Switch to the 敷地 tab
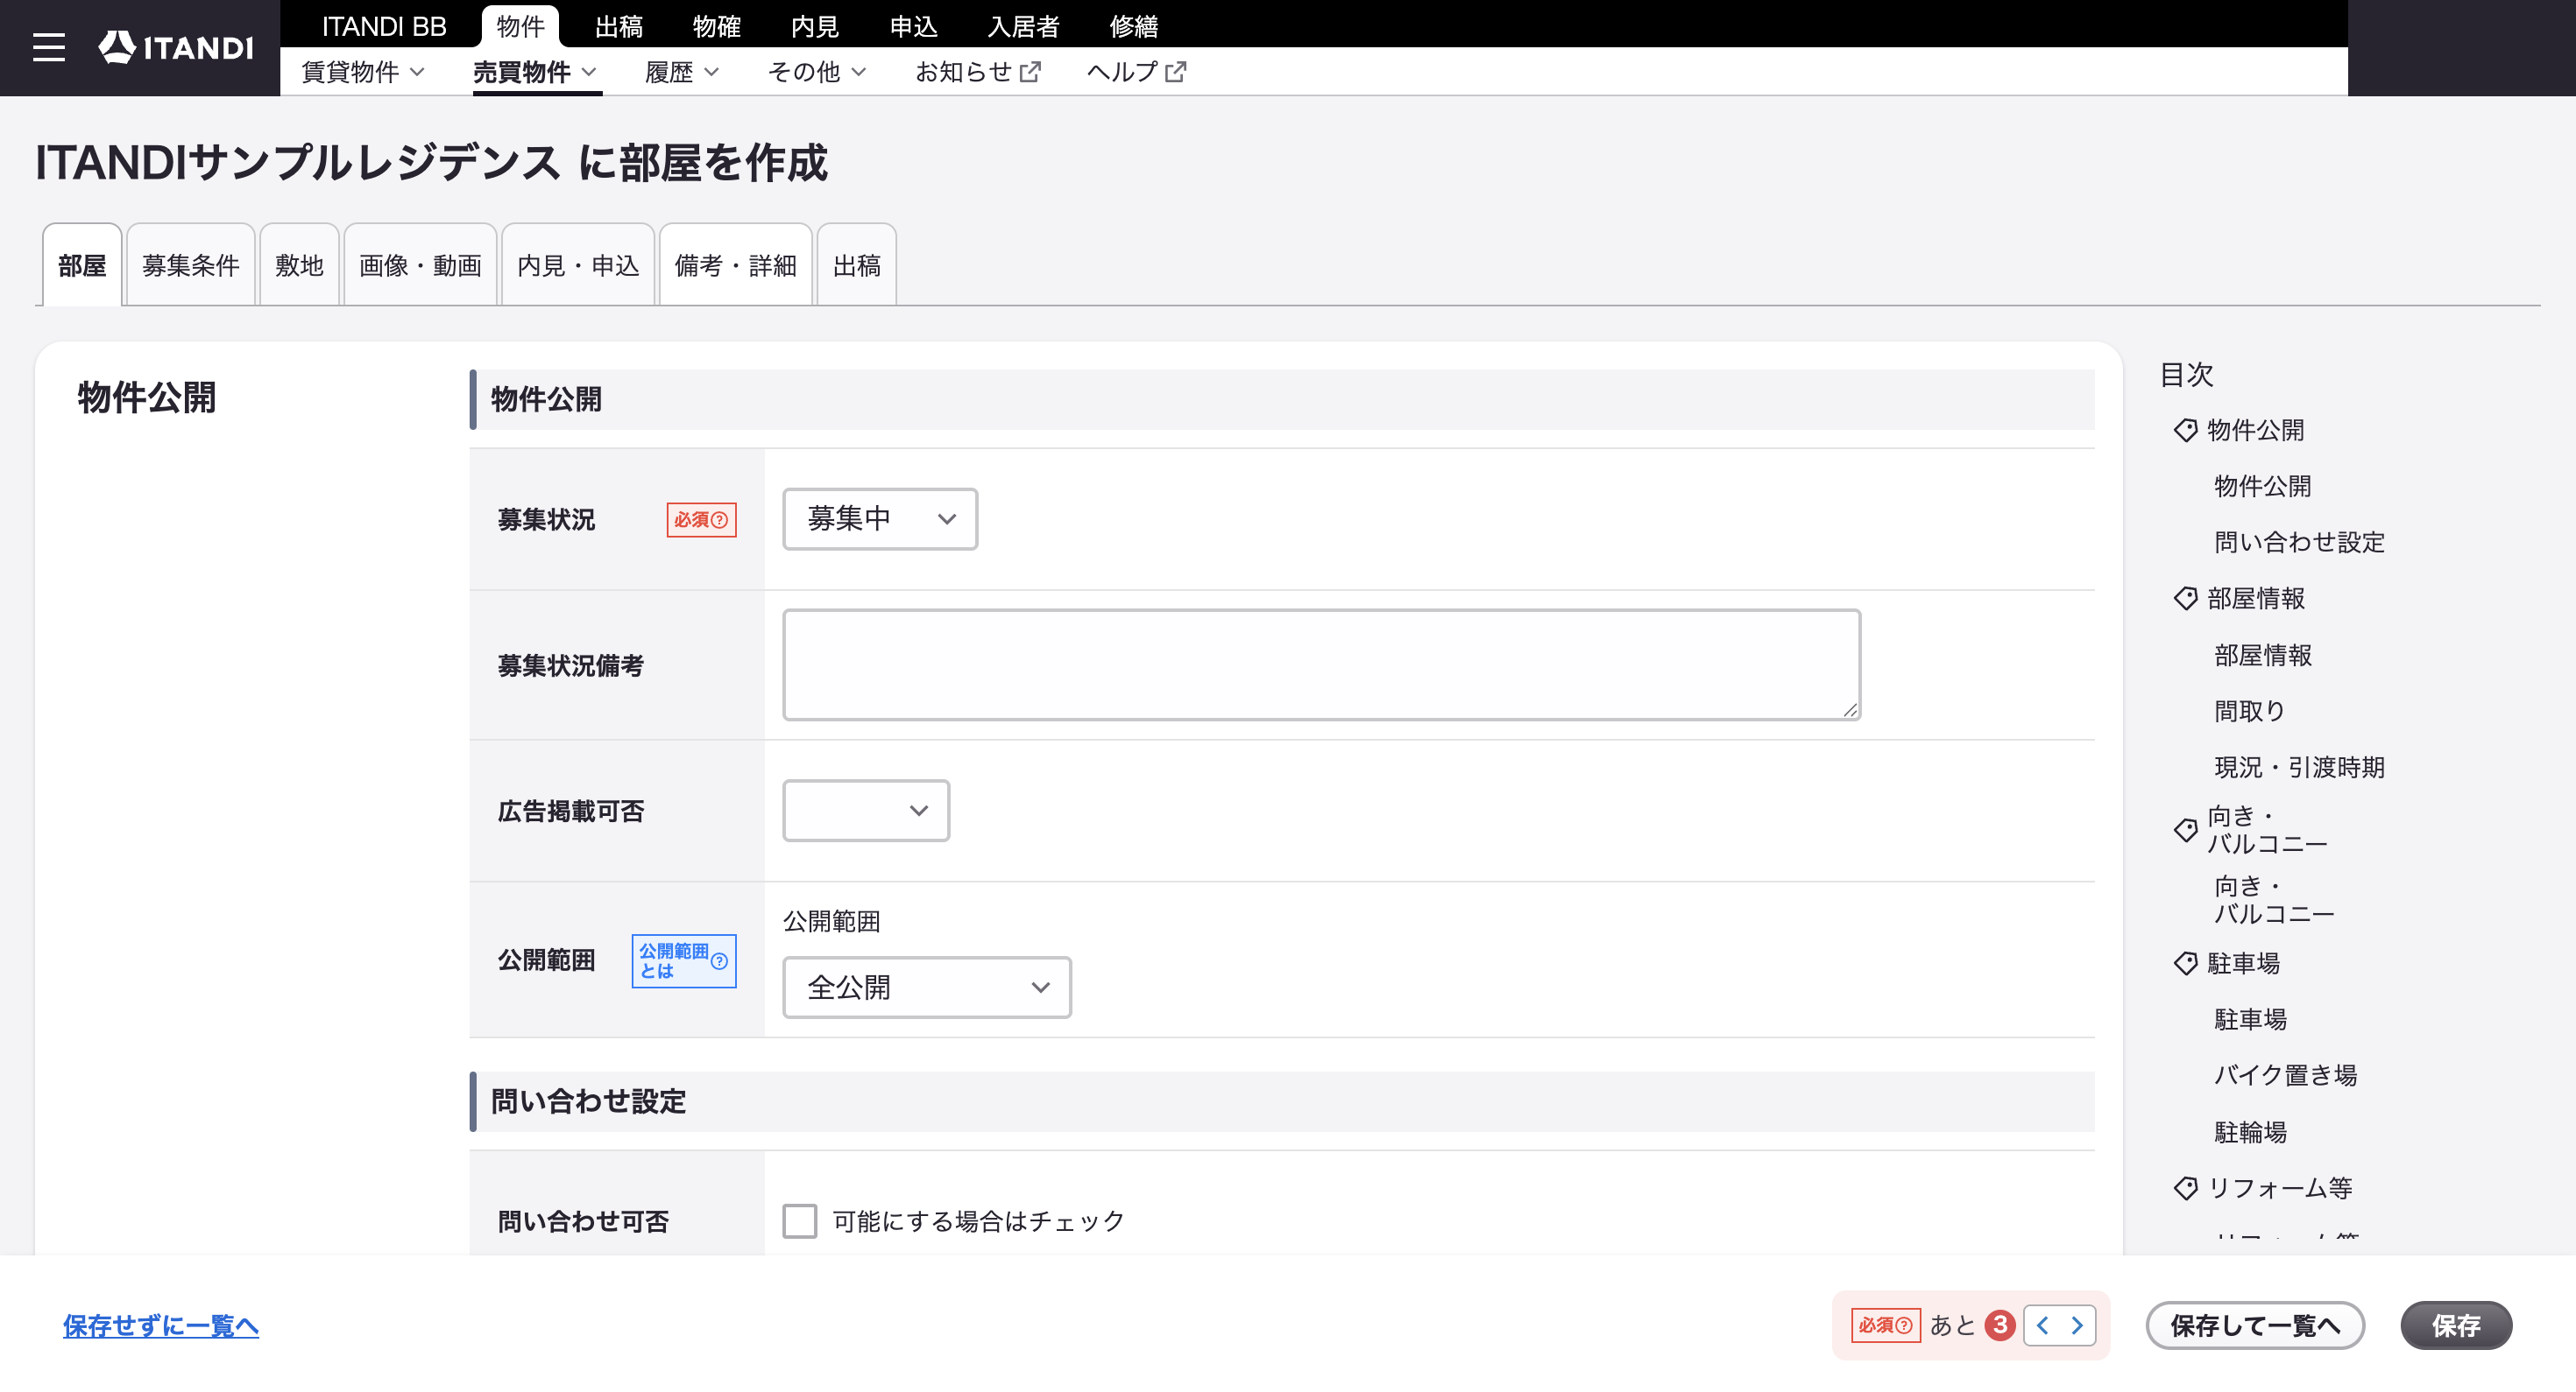The image size is (2576, 1392). 299,264
